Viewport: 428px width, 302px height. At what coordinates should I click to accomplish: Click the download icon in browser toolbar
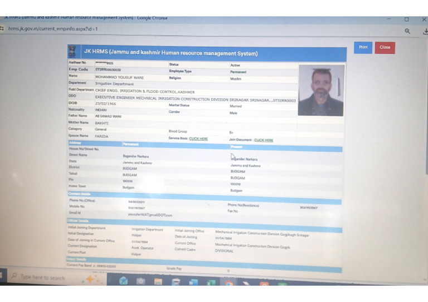(x=425, y=32)
